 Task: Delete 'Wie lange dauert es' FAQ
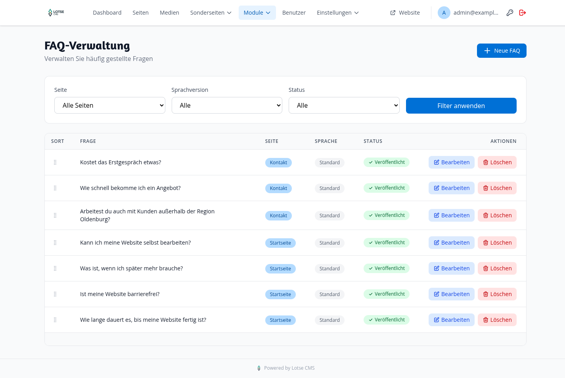[497, 320]
